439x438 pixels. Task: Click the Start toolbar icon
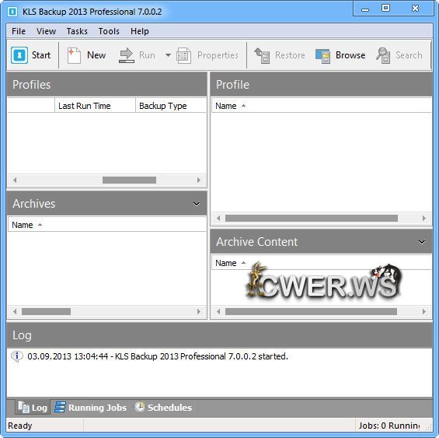click(x=19, y=55)
